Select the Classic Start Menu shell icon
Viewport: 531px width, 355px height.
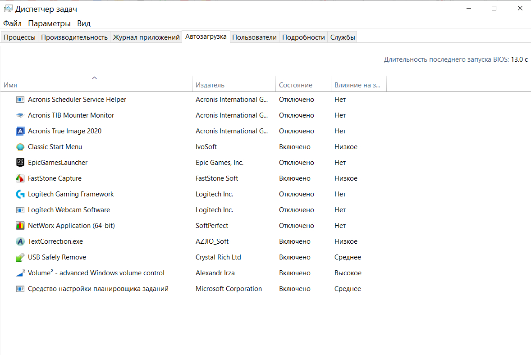tap(20, 147)
